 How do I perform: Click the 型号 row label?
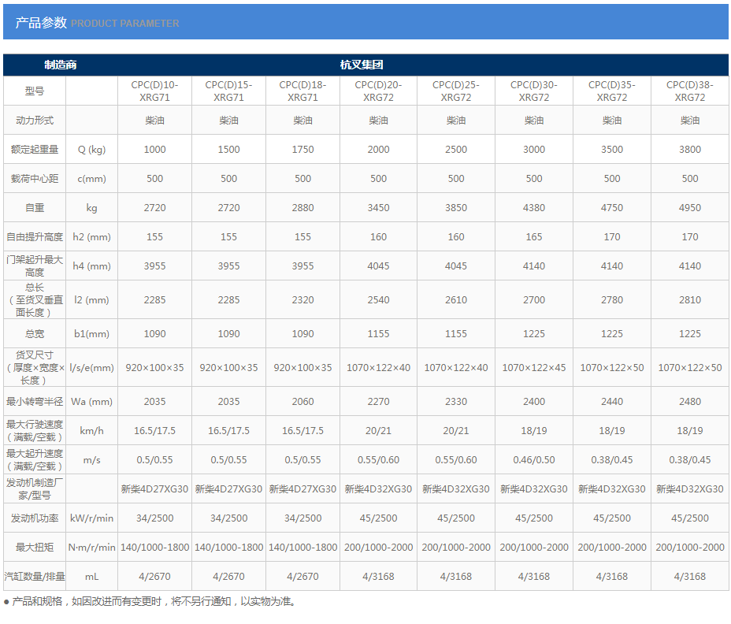(35, 91)
